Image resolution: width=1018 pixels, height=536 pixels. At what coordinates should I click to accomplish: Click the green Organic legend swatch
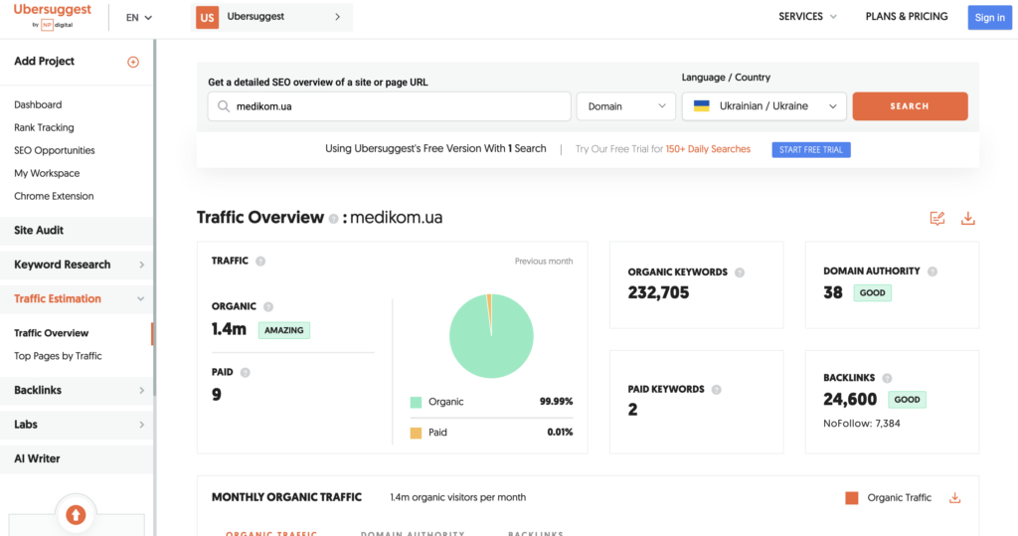417,402
